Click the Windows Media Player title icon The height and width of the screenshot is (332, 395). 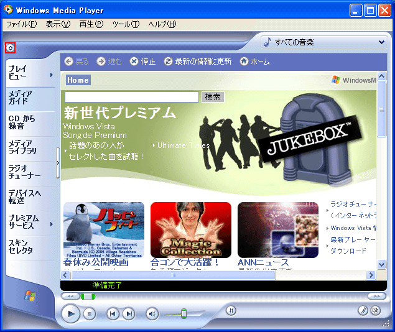[x=8, y=9]
